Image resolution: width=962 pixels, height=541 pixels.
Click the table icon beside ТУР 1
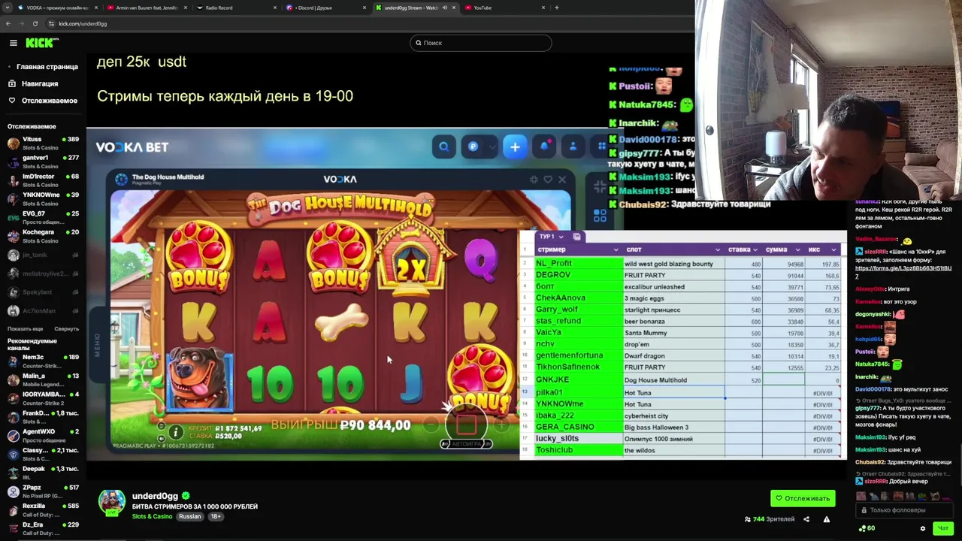(x=577, y=237)
